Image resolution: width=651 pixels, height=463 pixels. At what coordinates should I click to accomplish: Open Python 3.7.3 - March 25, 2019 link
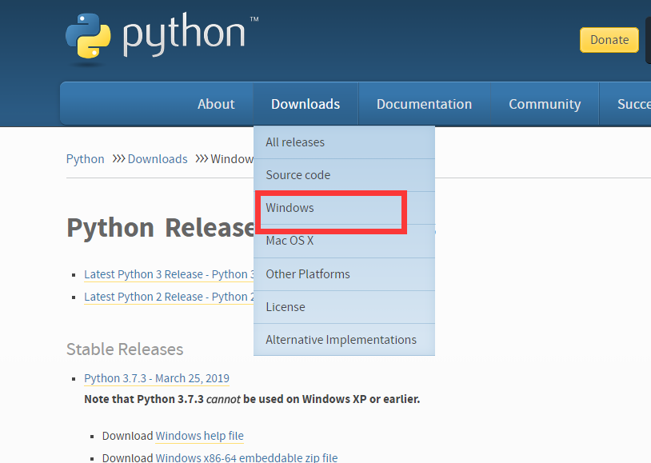pyautogui.click(x=157, y=378)
